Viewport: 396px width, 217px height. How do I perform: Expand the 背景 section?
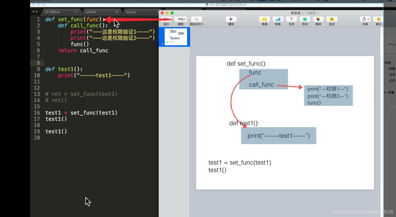pyautogui.click(x=386, y=92)
